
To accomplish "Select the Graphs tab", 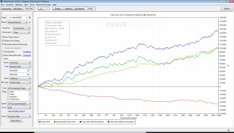I will (x=90, y=8).
